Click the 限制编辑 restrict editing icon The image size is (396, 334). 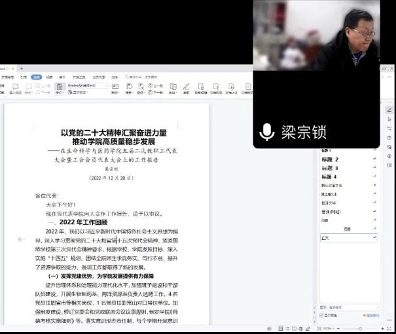201,89
